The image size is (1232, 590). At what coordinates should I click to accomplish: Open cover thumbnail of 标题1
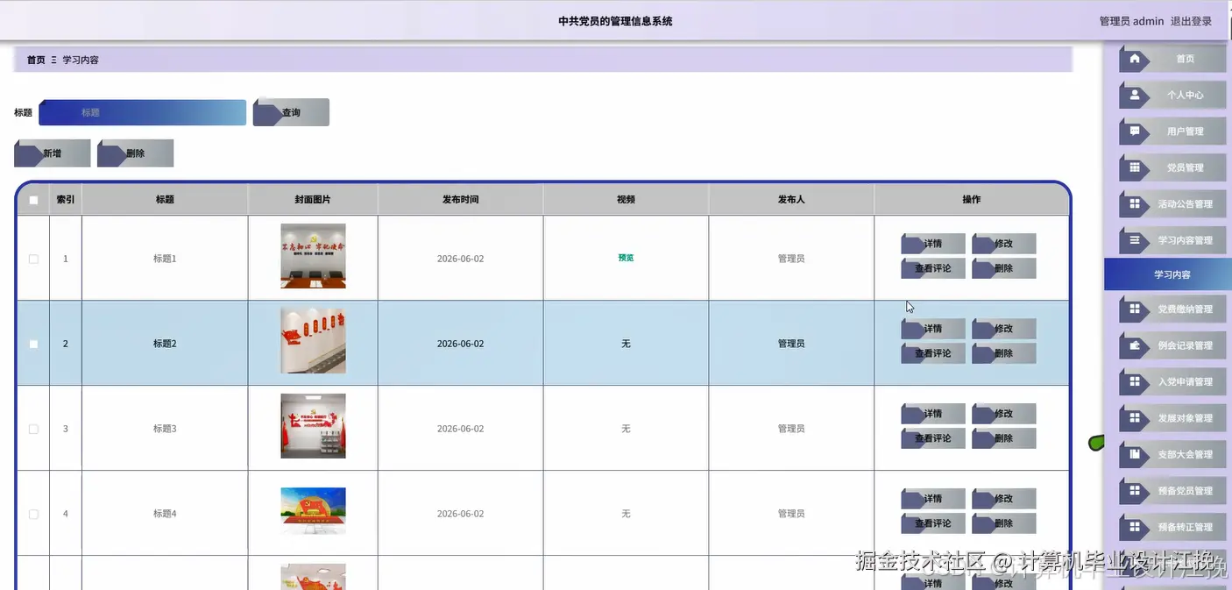click(313, 256)
